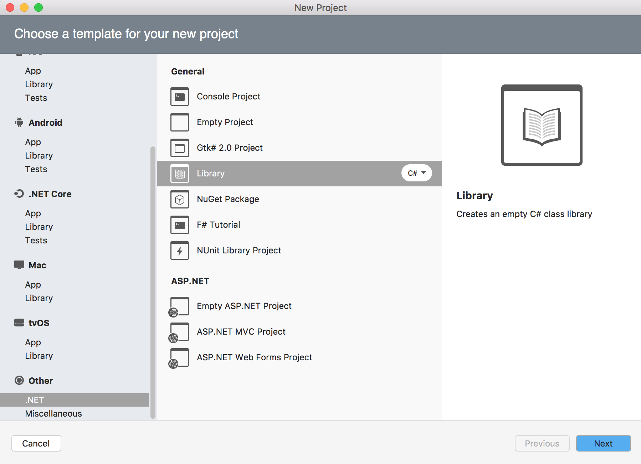The image size is (641, 464).
Task: Open Miscellaneous under Other
Action: point(53,414)
